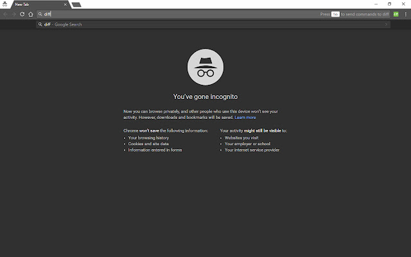The height and width of the screenshot is (257, 411).
Task: Close the Chrome window
Action: coord(403,4)
